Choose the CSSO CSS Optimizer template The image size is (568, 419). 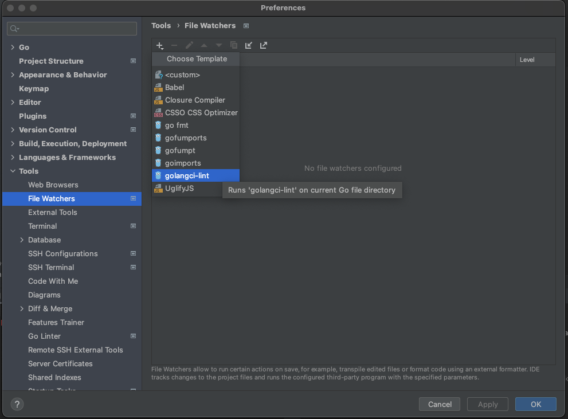(x=195, y=112)
